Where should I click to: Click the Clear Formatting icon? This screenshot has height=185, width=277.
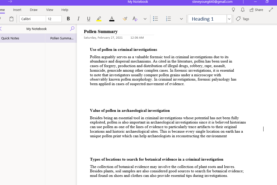135,19
